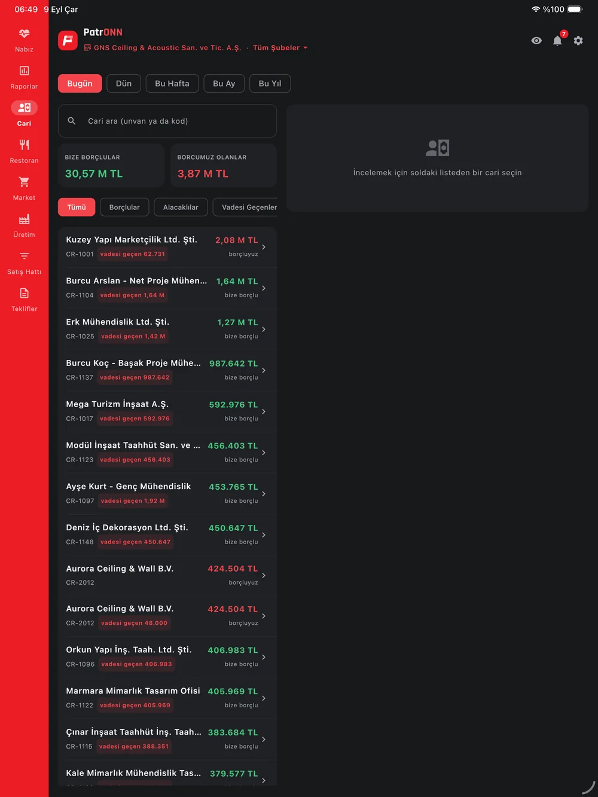The image size is (598, 797).
Task: Switch to Bu Ay tab
Action: pos(224,84)
